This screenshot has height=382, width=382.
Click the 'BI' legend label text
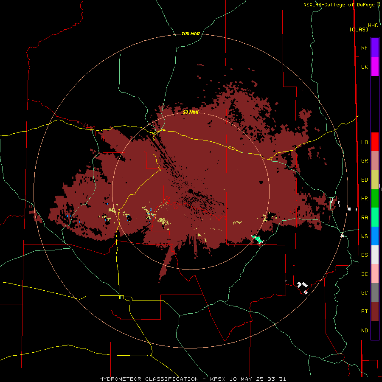pos(364,312)
